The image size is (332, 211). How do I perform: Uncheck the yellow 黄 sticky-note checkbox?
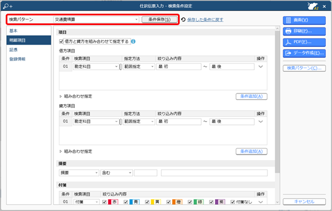coord(147,202)
